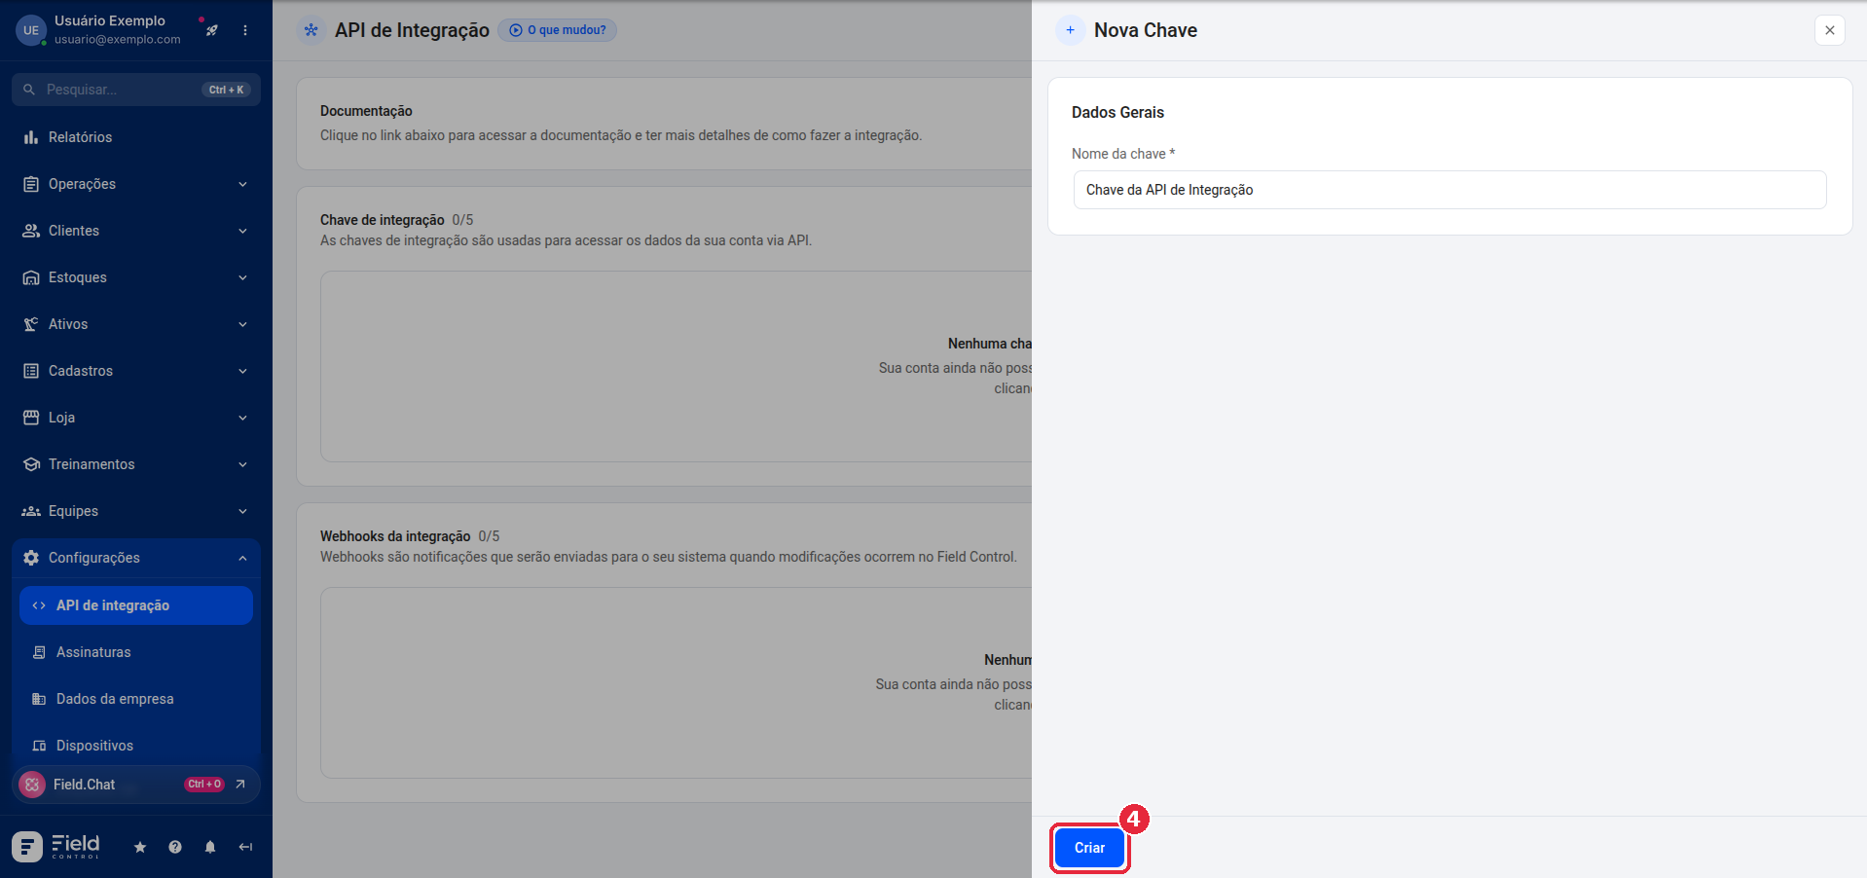Image resolution: width=1867 pixels, height=878 pixels.
Task: Close the Nova Chave panel
Action: tap(1830, 30)
